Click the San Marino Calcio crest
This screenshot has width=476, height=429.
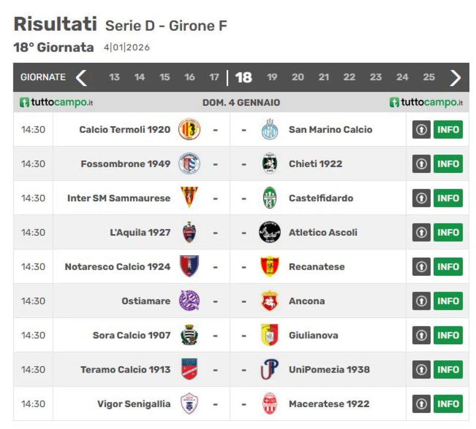(270, 130)
